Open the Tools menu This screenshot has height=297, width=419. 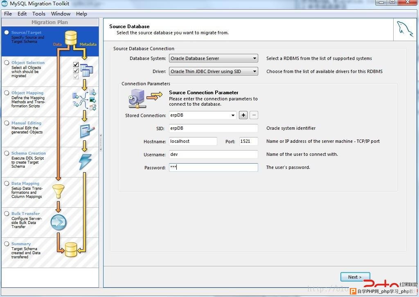[39, 13]
